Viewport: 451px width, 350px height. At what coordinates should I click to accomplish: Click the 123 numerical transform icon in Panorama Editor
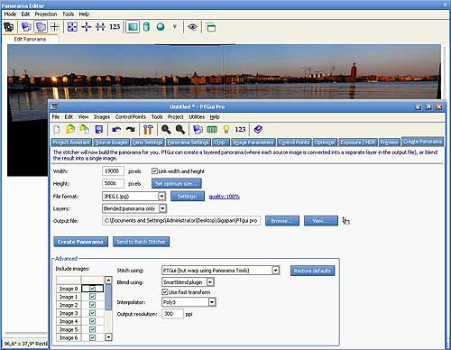click(115, 27)
